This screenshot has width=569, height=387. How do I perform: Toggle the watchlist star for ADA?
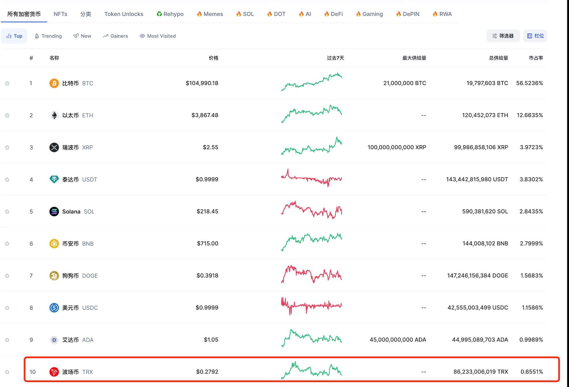[7, 340]
